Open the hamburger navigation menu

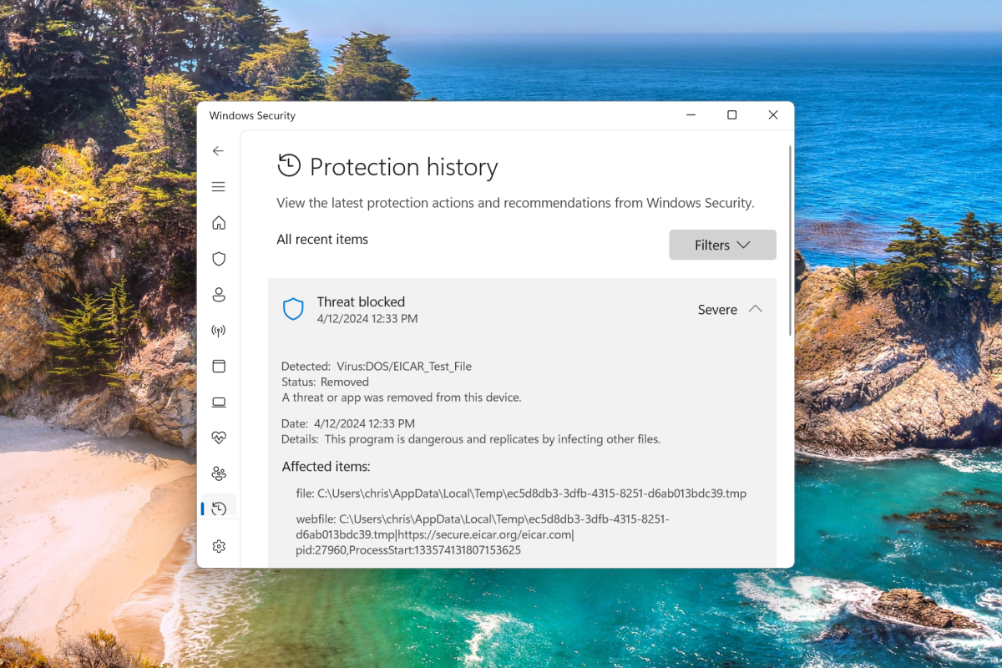point(218,187)
